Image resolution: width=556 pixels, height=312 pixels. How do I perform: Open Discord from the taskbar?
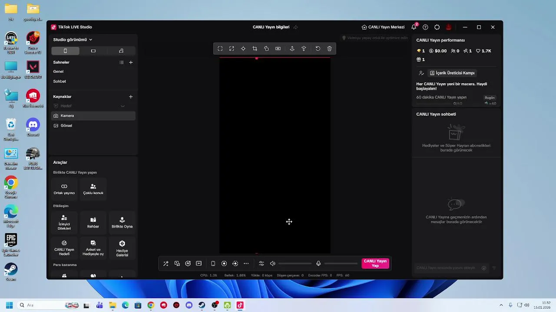[189, 305]
